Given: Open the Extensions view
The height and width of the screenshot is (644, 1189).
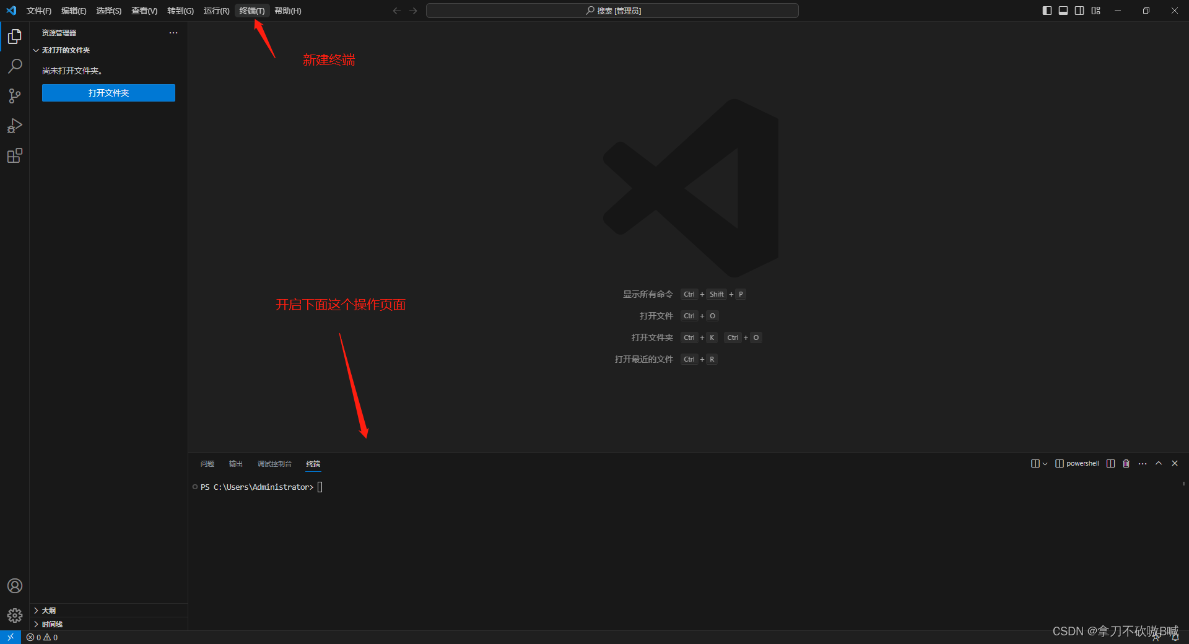Looking at the screenshot, I should coord(15,155).
